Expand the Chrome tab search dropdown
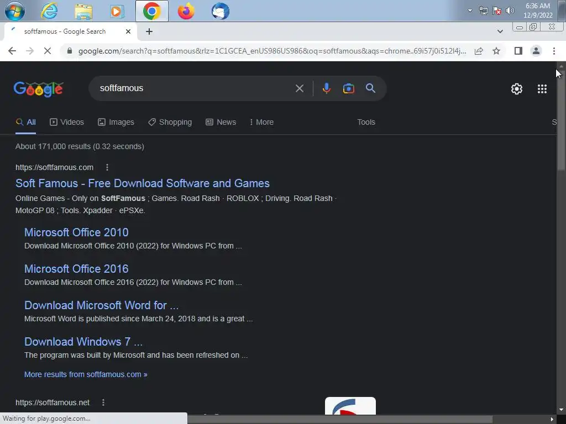This screenshot has height=424, width=566. click(x=500, y=31)
